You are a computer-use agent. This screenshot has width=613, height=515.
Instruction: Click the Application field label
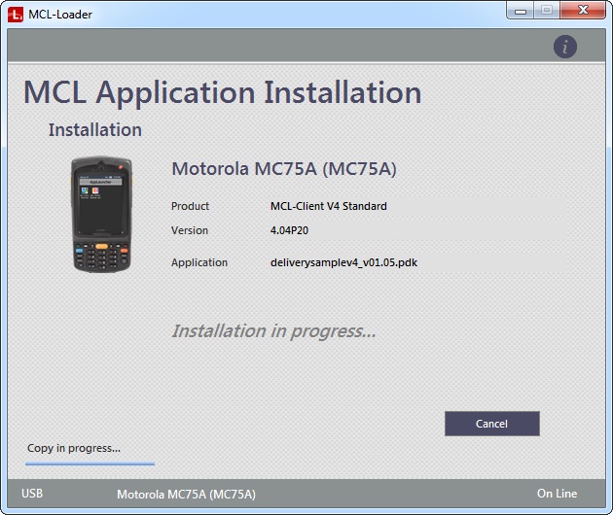(199, 262)
